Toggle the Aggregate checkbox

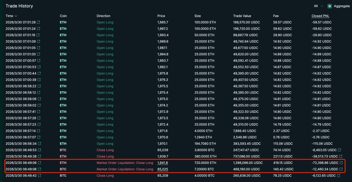pyautogui.click(x=329, y=6)
